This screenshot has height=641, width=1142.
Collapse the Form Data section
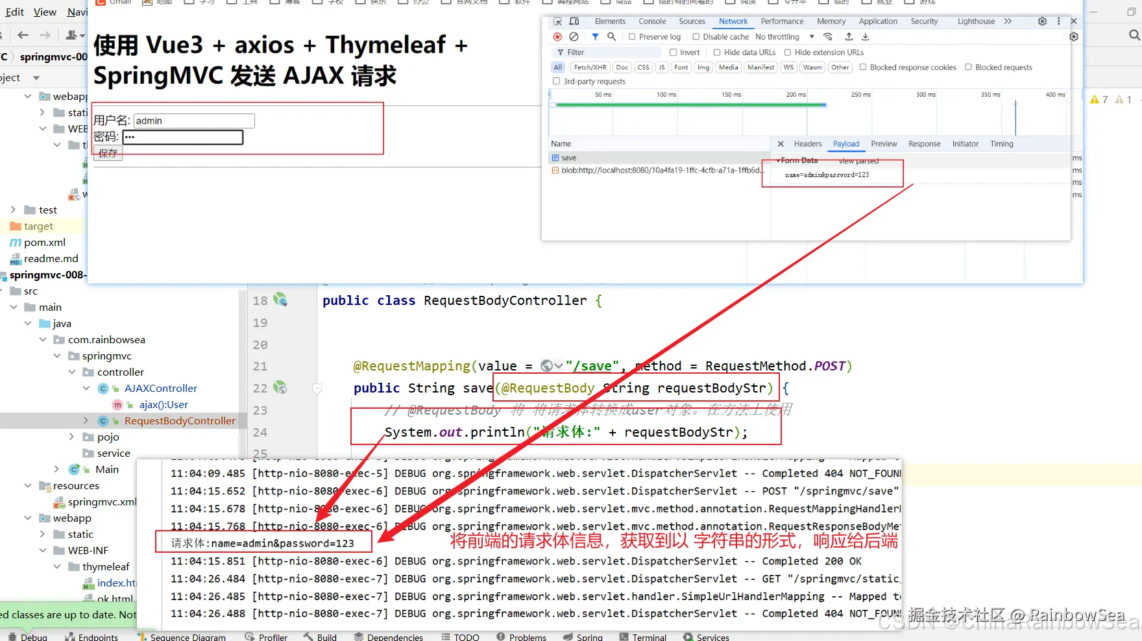(779, 160)
